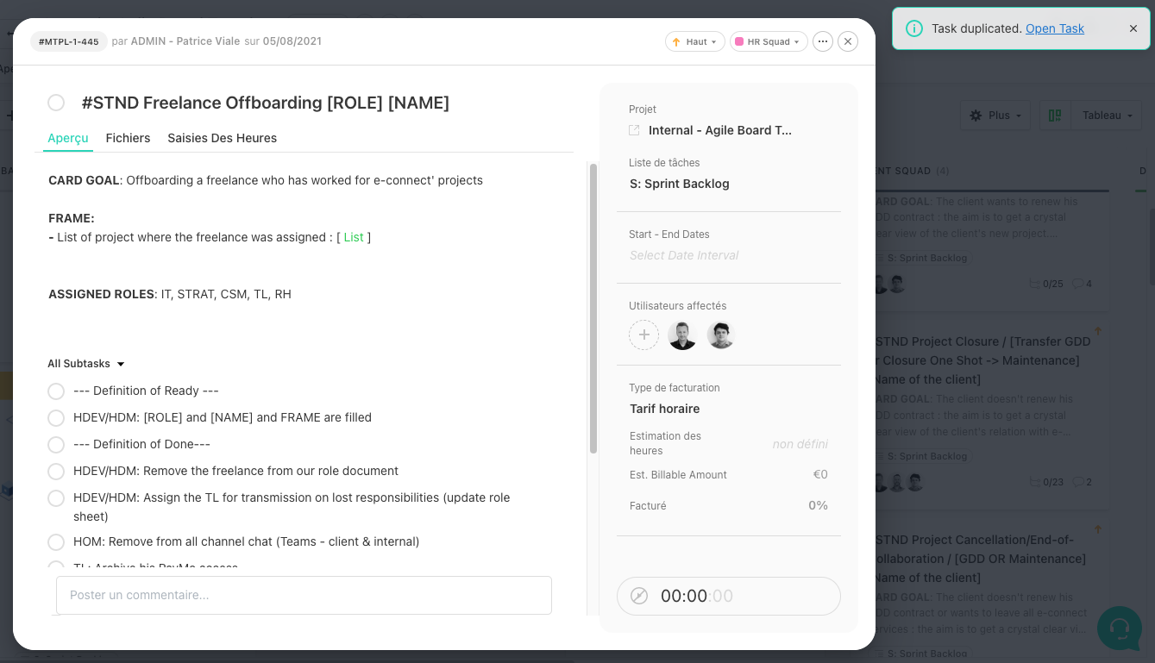Click the 0% Facturé value

[818, 505]
